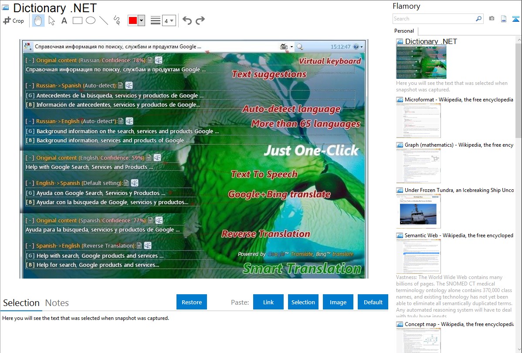The height and width of the screenshot is (353, 522).
Task: Click the Dictionary .NET title in sidebar list
Action: [x=431, y=42]
